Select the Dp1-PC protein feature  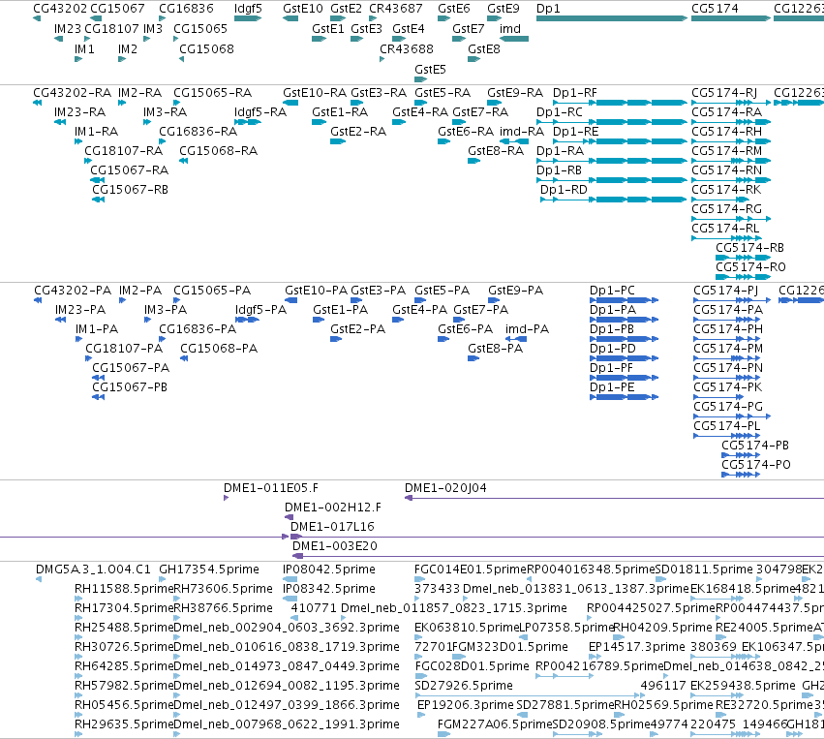[x=625, y=300]
